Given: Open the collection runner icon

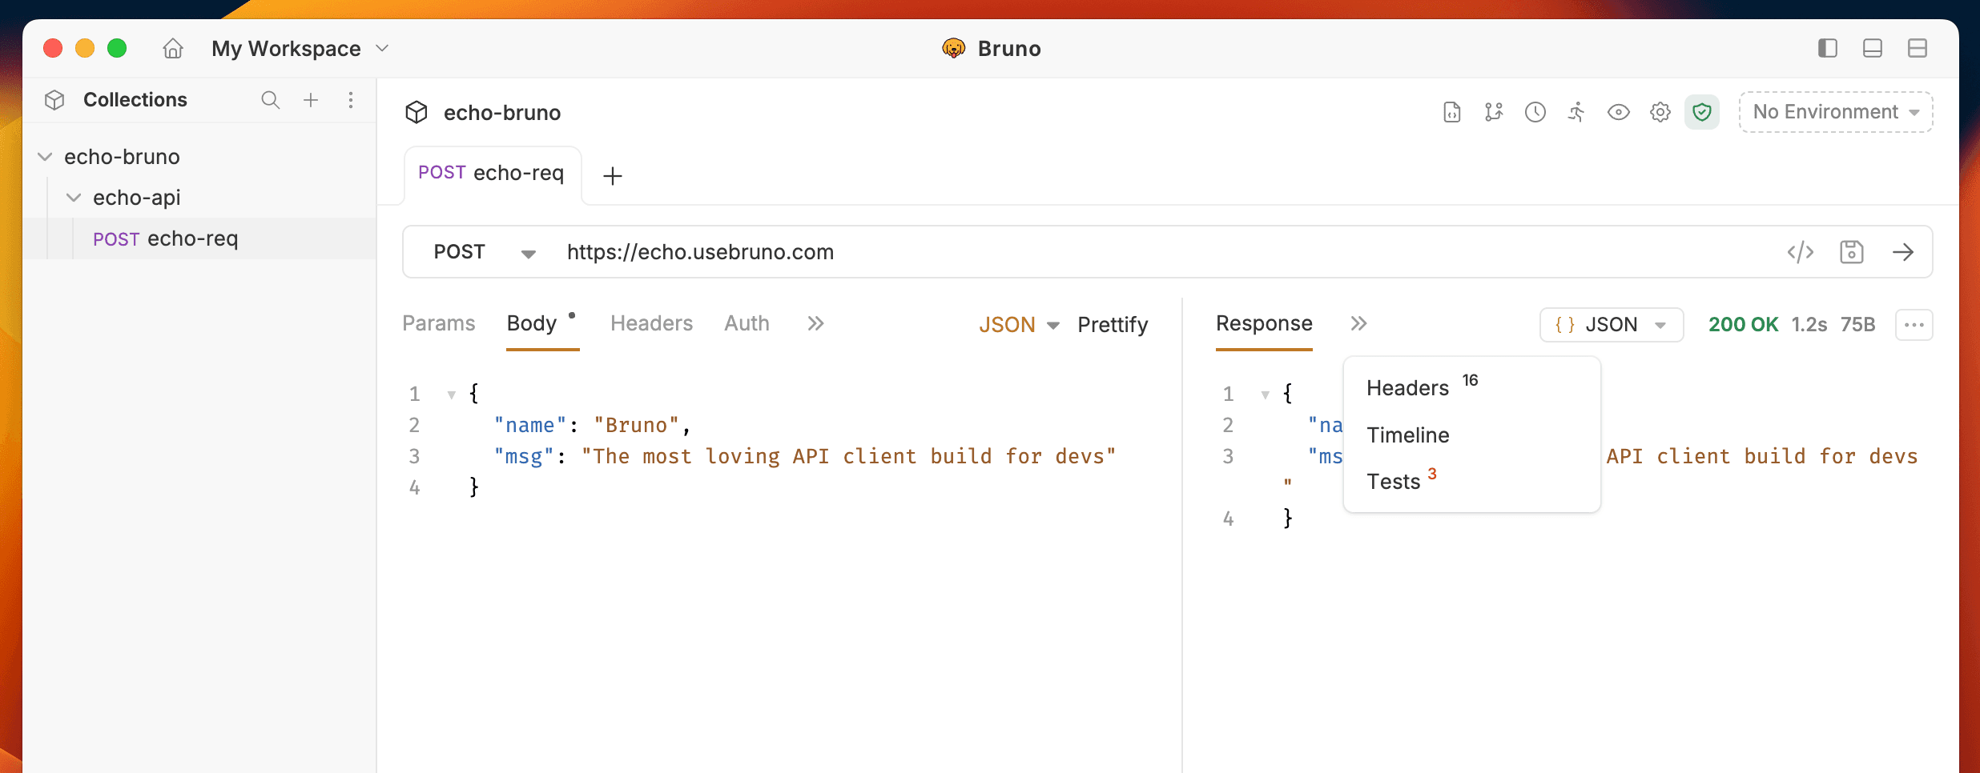Looking at the screenshot, I should point(1576,112).
